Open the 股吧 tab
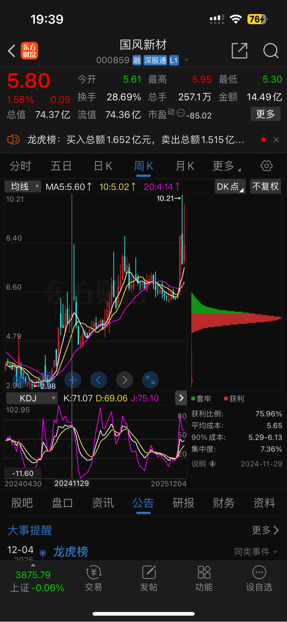This screenshot has height=622, width=287. click(22, 503)
